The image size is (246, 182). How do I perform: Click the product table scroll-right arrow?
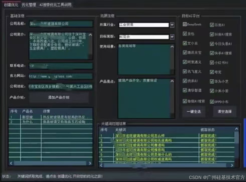[x=90, y=163]
